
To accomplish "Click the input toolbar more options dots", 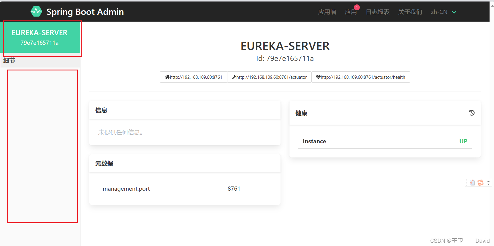I will pos(488,183).
